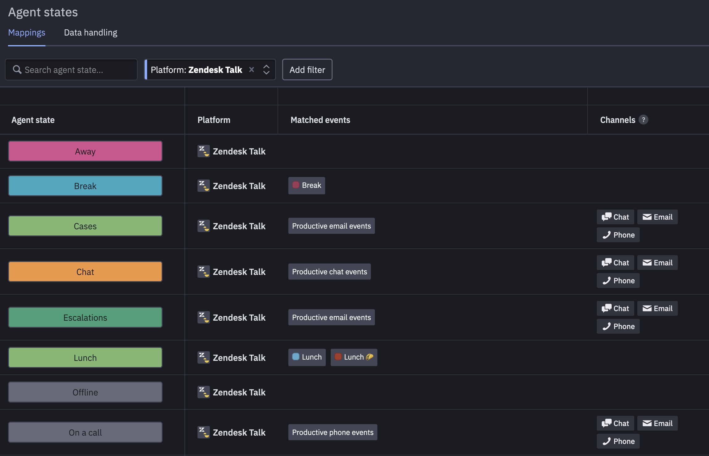Click Phone channel in Escalations row

click(x=618, y=327)
